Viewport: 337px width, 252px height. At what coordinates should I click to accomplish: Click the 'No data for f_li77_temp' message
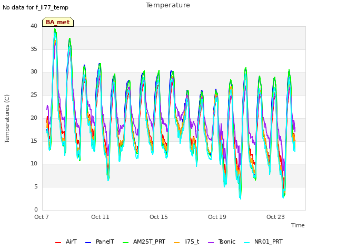[x=35, y=7]
